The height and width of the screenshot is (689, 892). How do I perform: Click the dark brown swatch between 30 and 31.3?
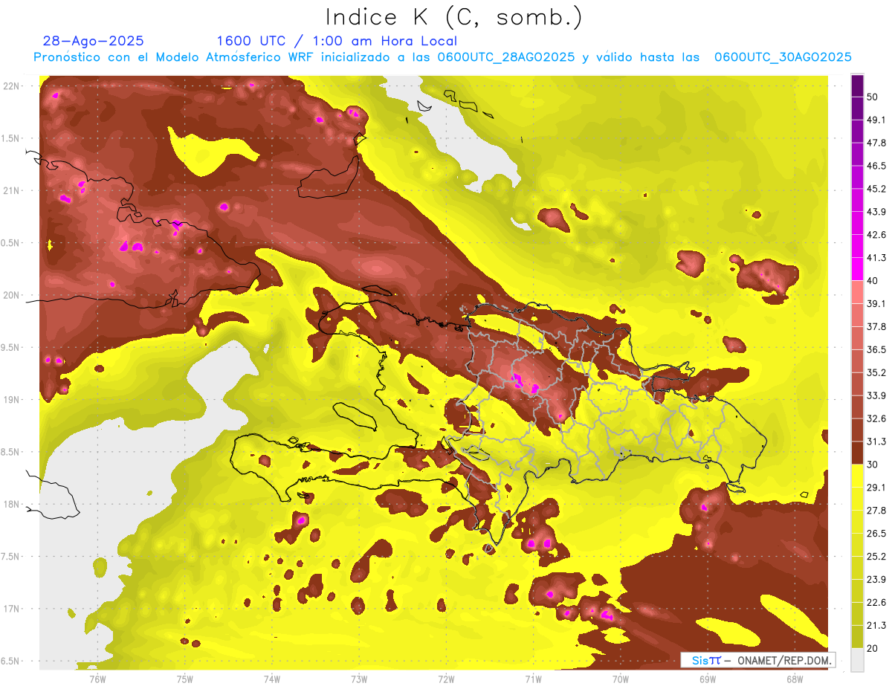tap(857, 453)
